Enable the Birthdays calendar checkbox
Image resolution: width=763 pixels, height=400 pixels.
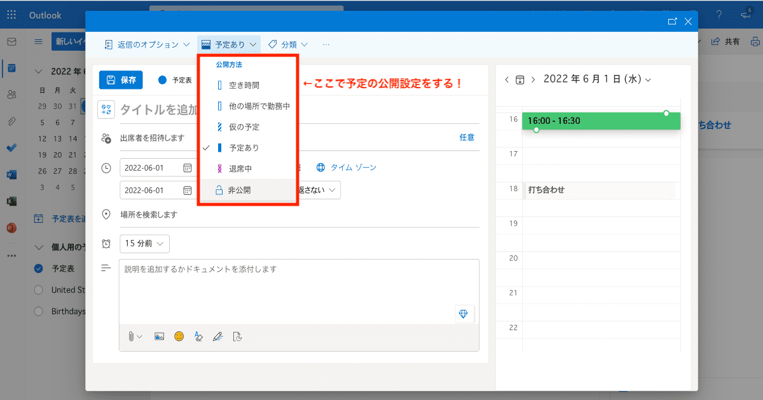pos(38,310)
